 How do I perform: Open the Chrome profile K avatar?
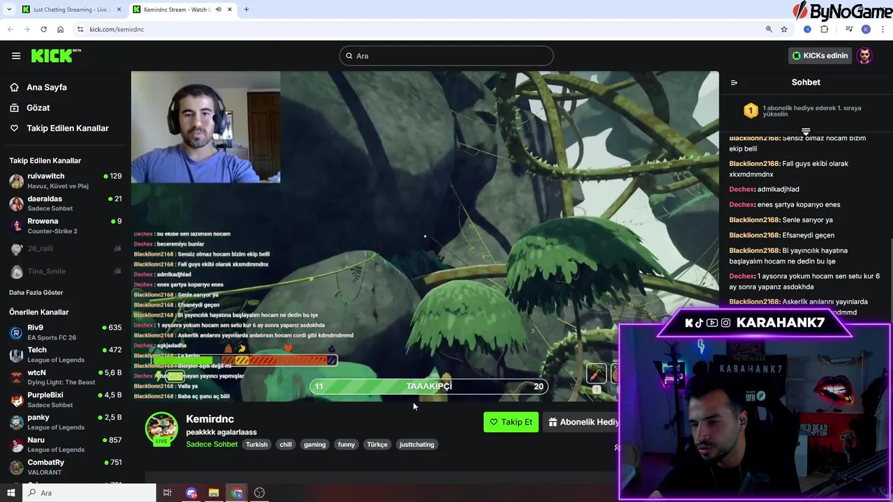click(x=866, y=29)
